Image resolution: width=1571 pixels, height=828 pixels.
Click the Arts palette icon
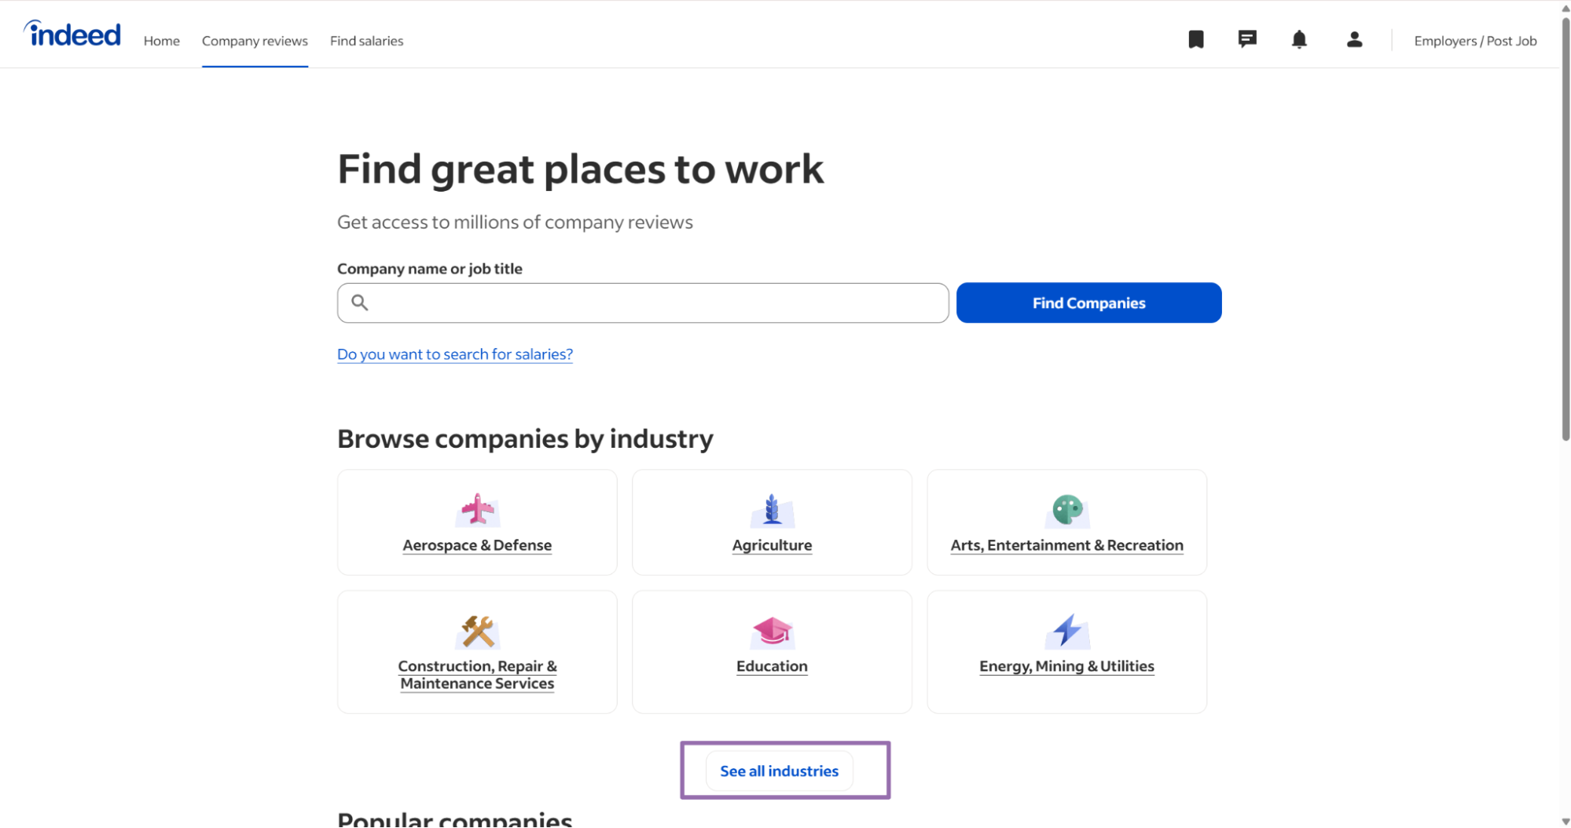[x=1066, y=510]
